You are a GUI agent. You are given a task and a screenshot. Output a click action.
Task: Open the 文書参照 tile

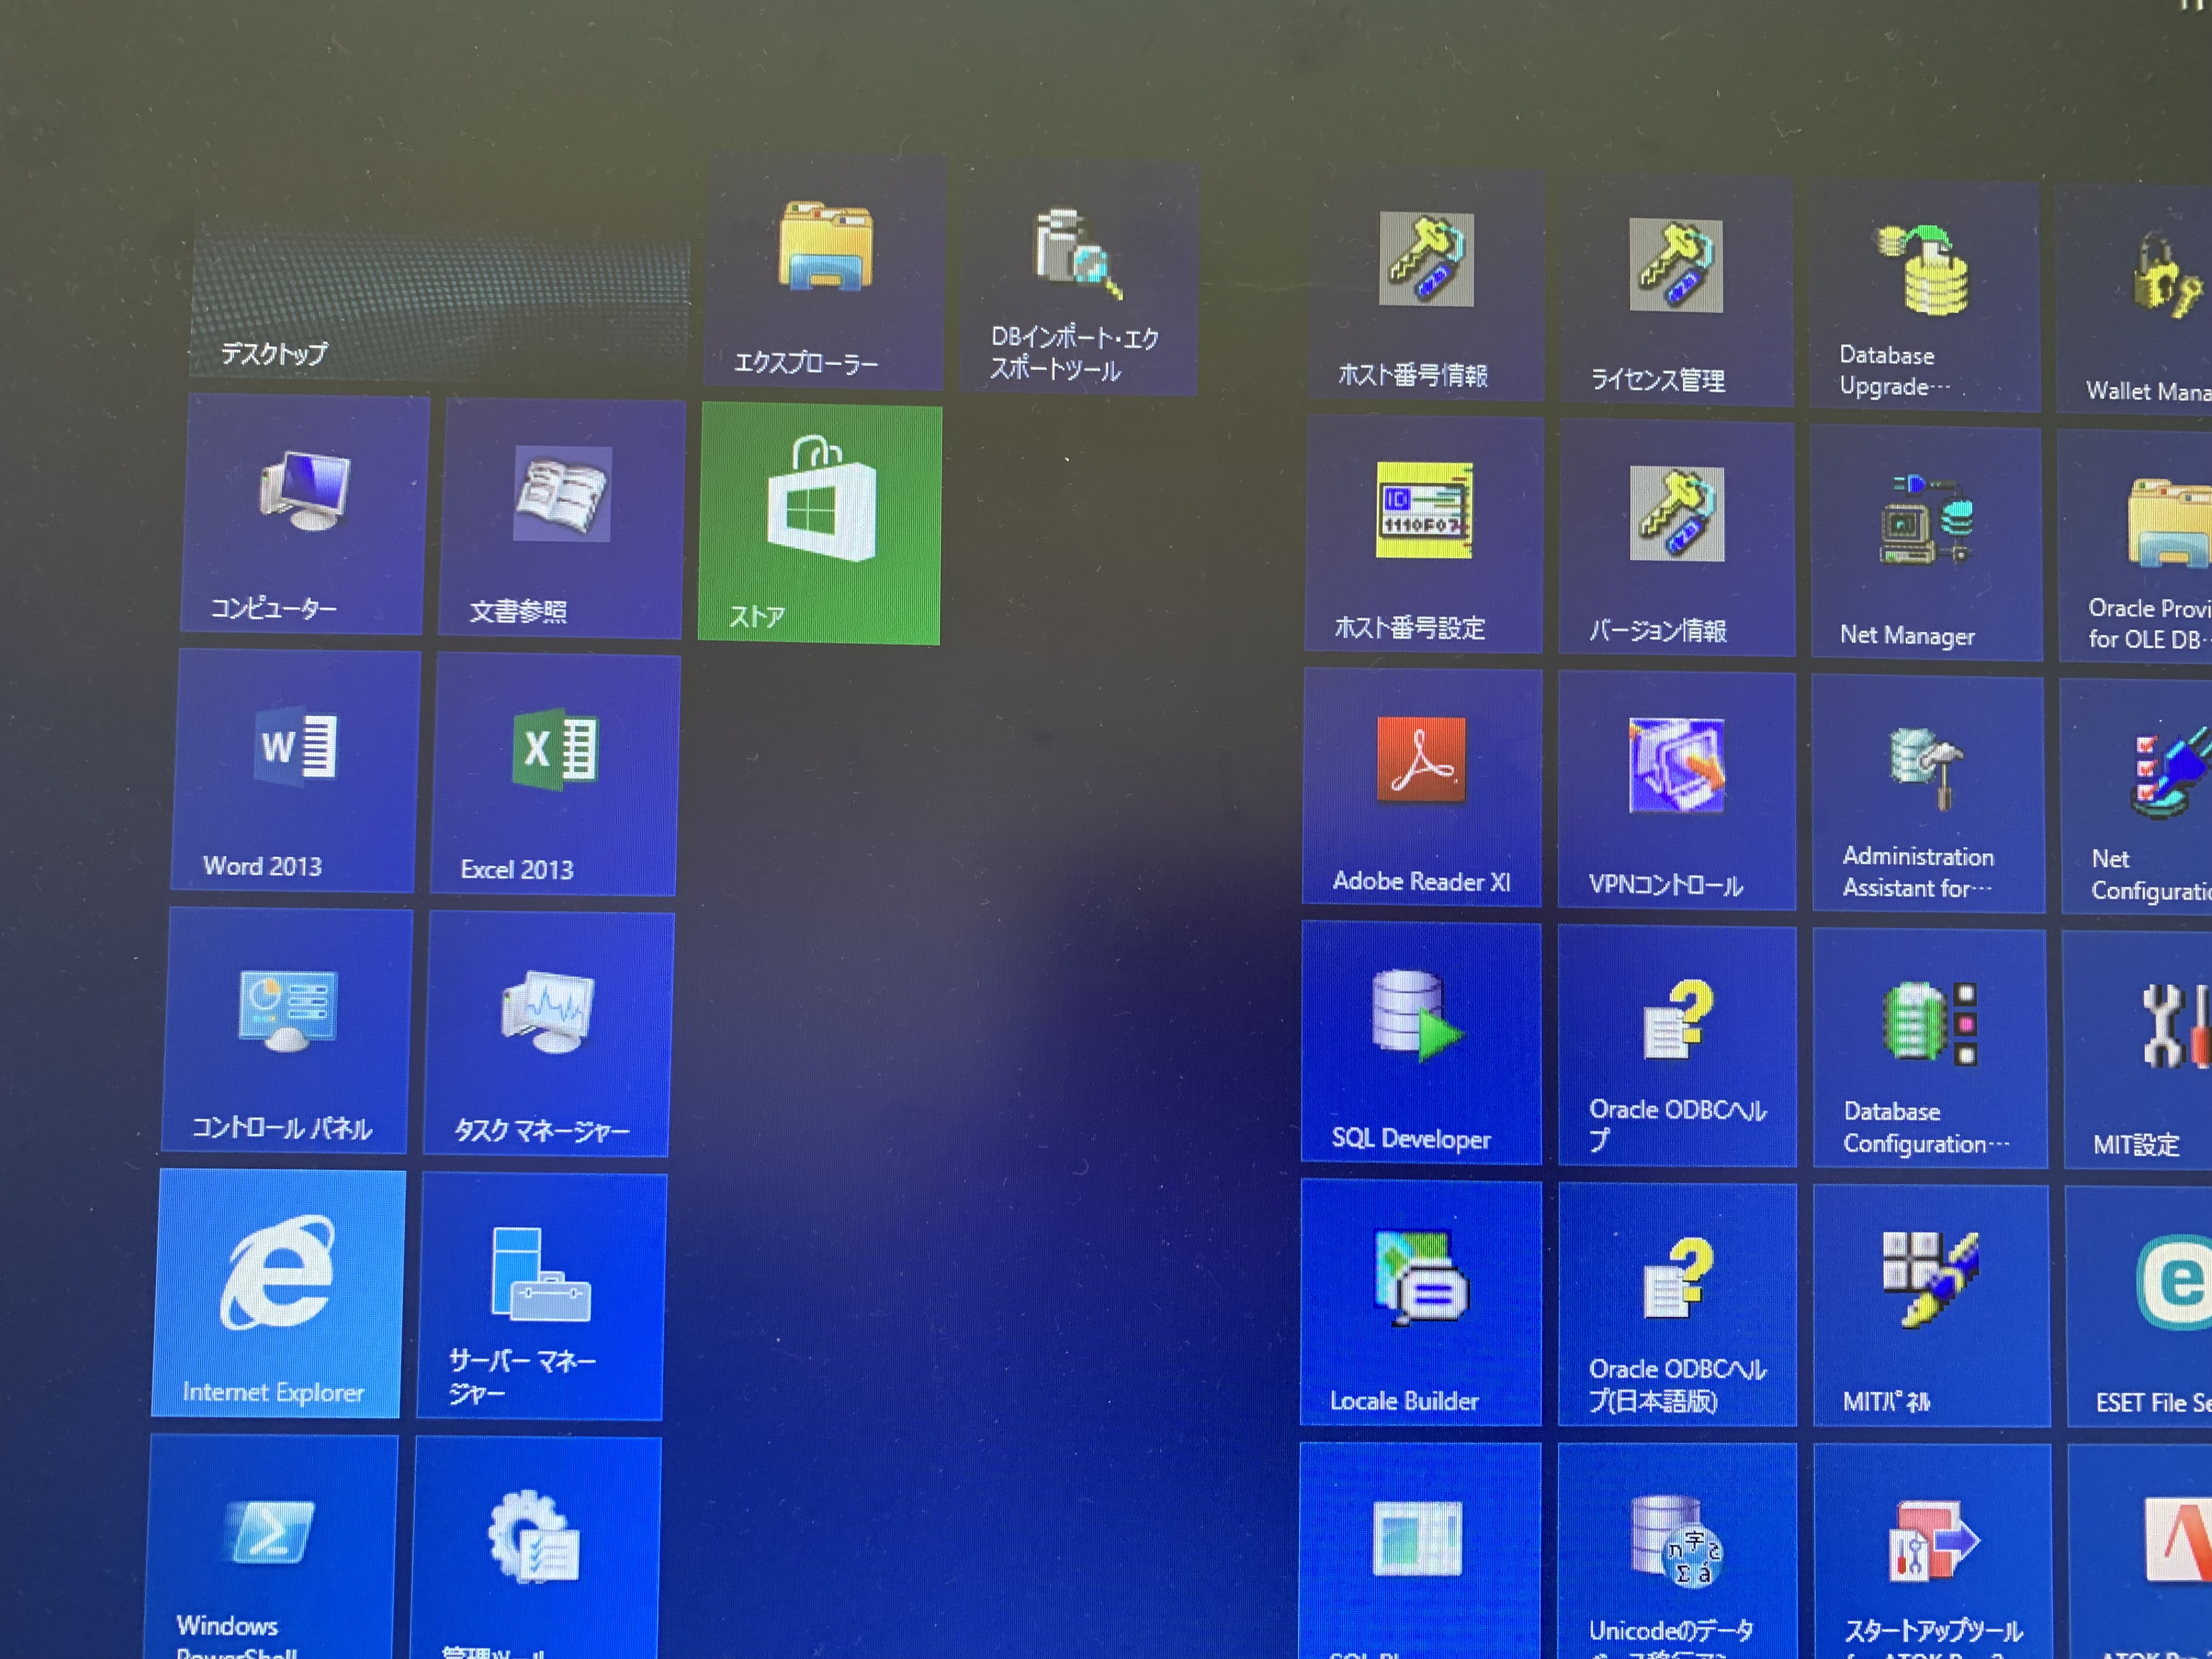(x=561, y=519)
